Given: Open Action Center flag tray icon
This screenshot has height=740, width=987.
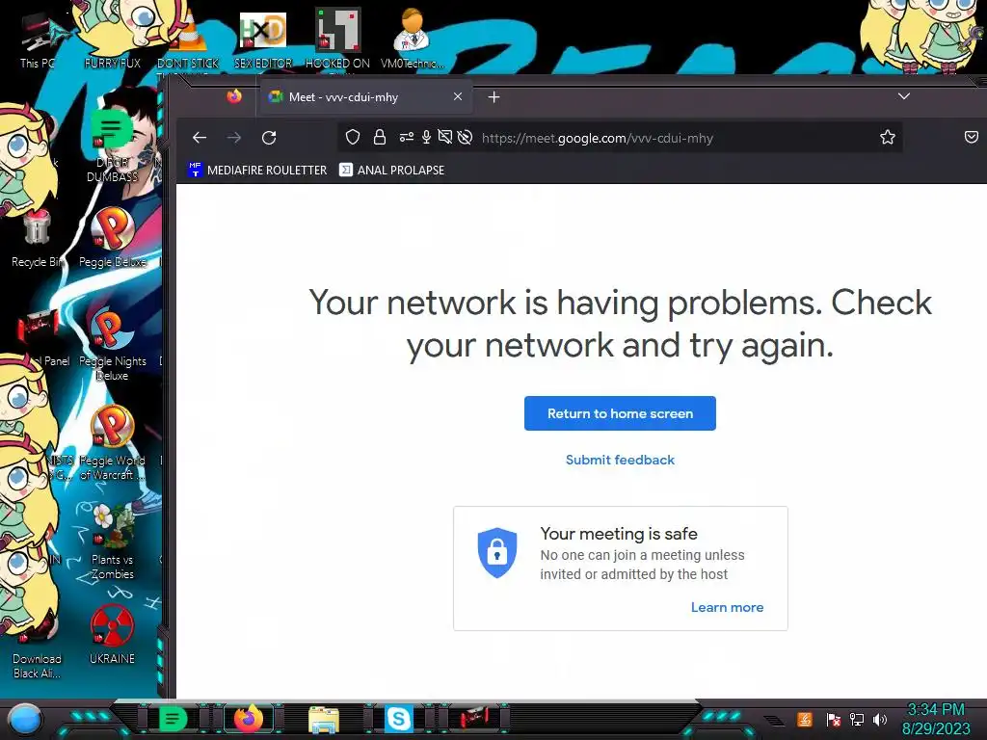Looking at the screenshot, I should [x=834, y=719].
